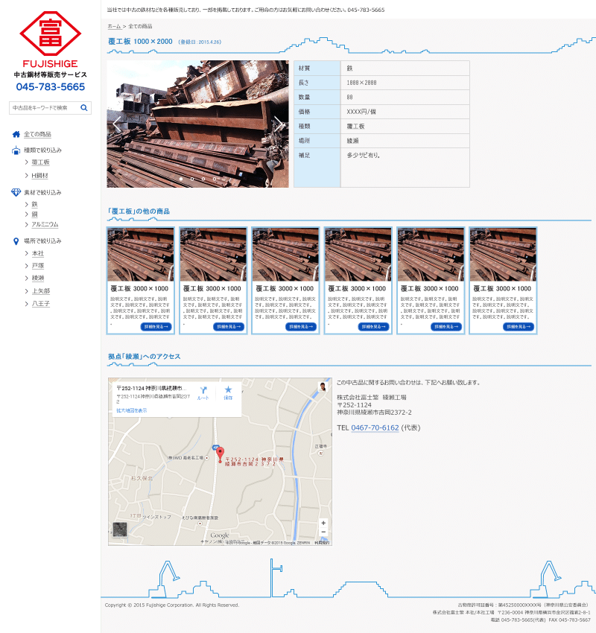Click the 覆工板 1000×2000 product title
Viewport: 596px width, 633px height.
click(140, 42)
